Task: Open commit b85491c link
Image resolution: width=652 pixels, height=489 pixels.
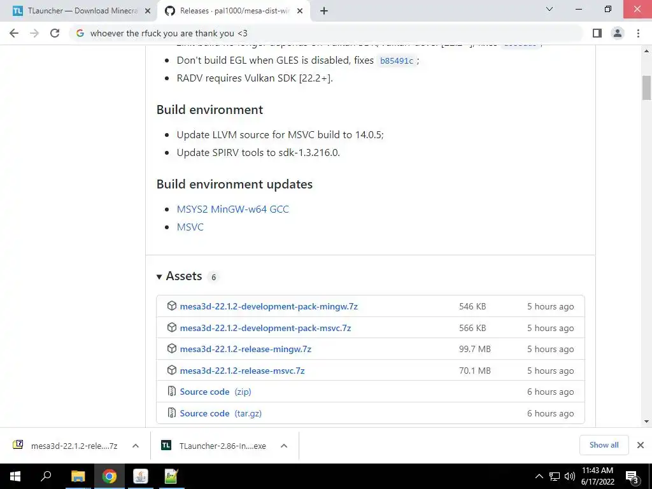Action: (396, 60)
